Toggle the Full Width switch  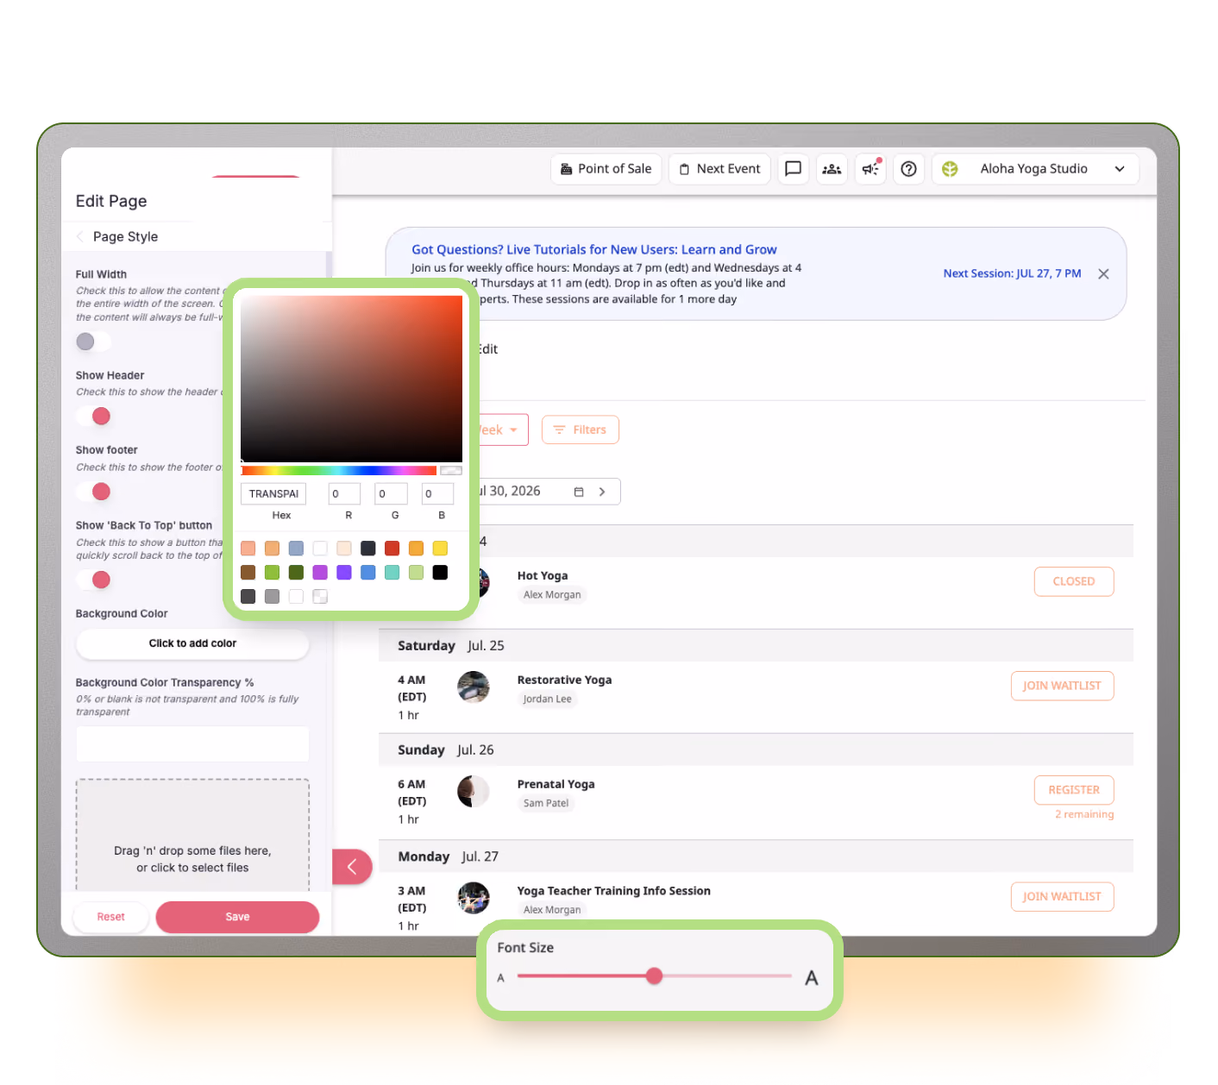(93, 342)
